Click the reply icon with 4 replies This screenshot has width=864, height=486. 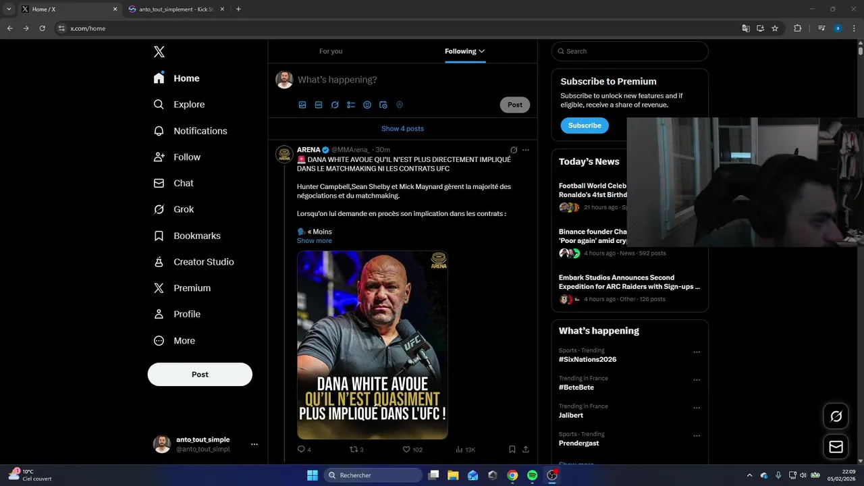click(x=301, y=449)
